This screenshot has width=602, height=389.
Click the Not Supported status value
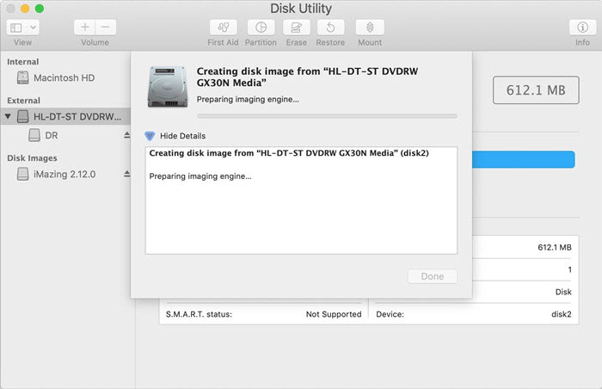pos(334,314)
